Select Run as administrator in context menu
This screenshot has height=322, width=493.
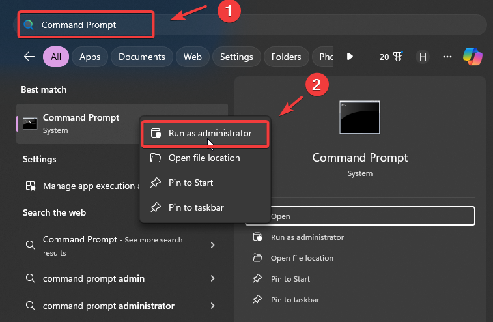206,134
